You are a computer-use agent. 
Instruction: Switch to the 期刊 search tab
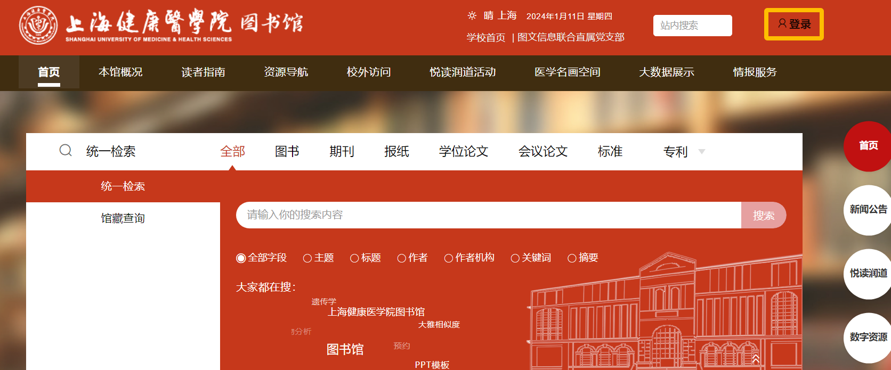342,152
